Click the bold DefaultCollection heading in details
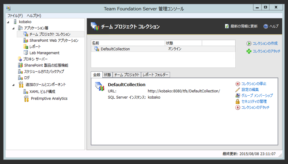 click(x=127, y=85)
